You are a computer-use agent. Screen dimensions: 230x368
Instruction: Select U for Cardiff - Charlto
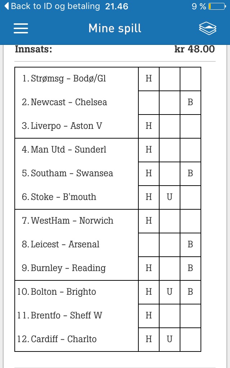coord(169,339)
